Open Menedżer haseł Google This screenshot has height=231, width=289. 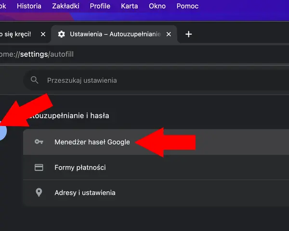(x=156, y=142)
